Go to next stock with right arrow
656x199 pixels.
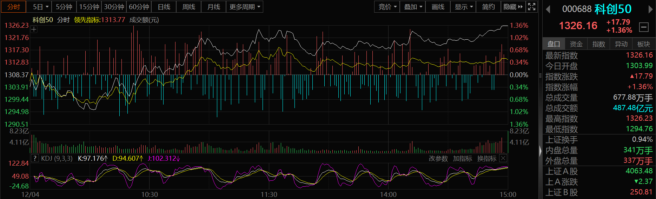tap(650, 9)
